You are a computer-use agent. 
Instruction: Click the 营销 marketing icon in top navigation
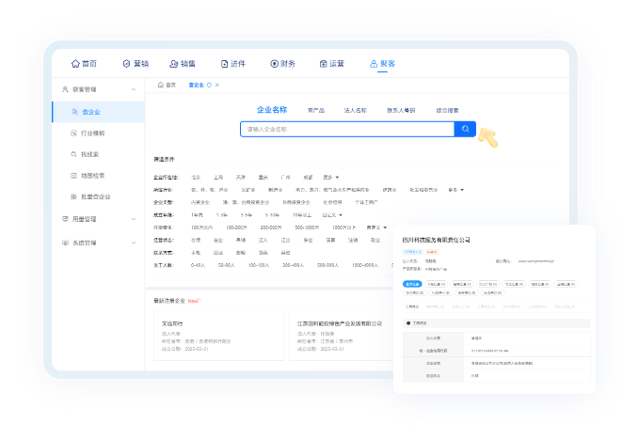pos(126,64)
